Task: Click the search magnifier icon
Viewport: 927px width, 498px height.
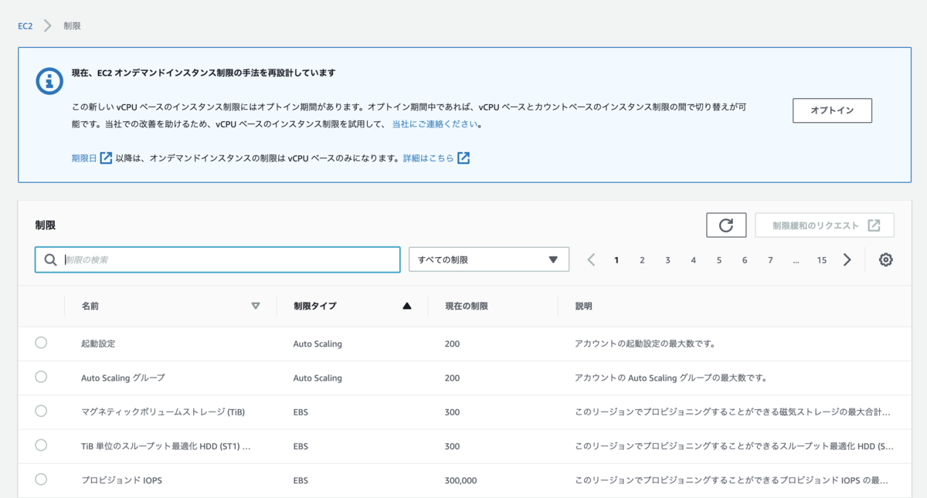Action: (x=50, y=260)
